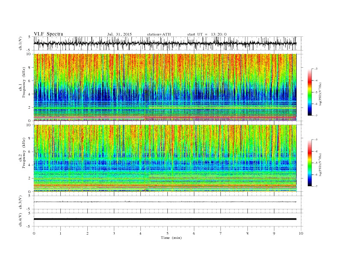Click the ch.3(V) axis label
The width and height of the screenshot is (339, 262).
pos(21,202)
